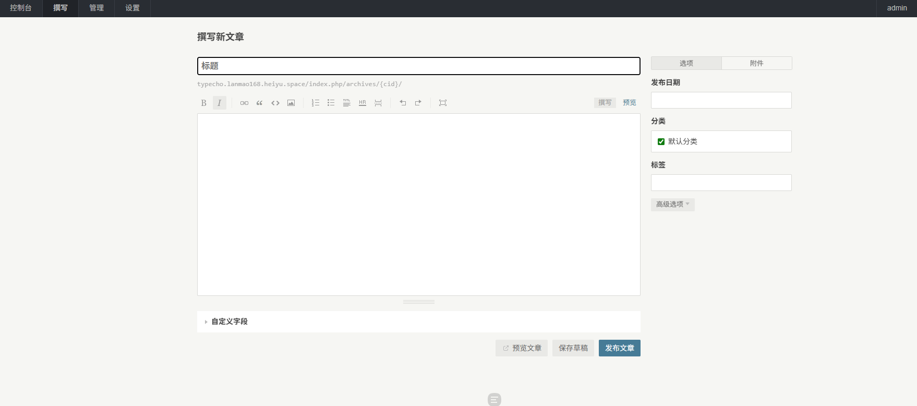Switch editor to 预览 mode
The width and height of the screenshot is (917, 406).
point(630,103)
